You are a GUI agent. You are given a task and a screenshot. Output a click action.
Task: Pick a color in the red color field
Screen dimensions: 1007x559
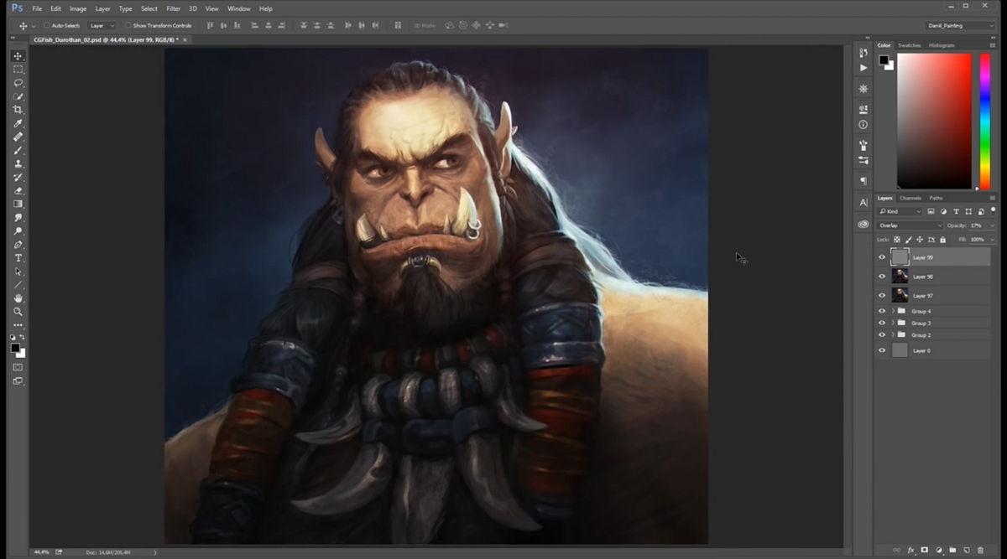coord(934,122)
